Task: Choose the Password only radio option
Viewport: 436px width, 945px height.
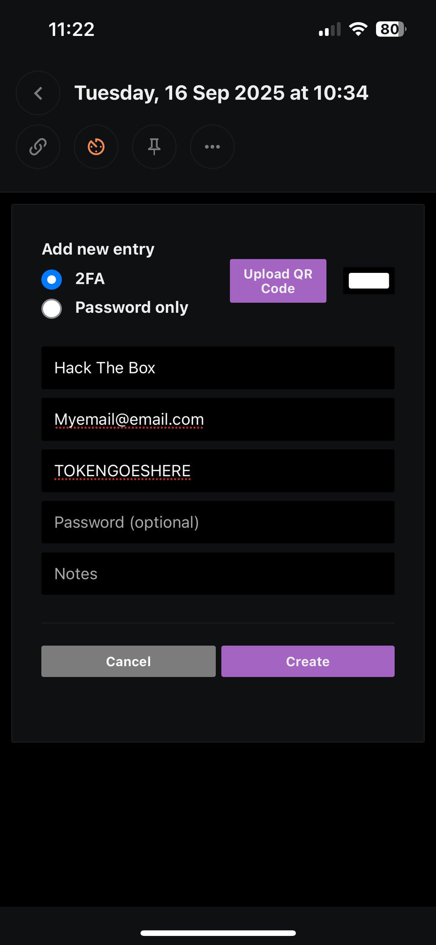Action: pos(52,308)
